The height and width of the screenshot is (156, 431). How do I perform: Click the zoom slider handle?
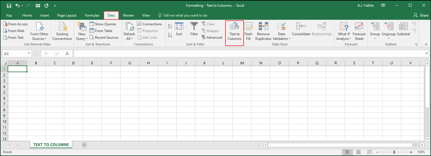coord(394,152)
